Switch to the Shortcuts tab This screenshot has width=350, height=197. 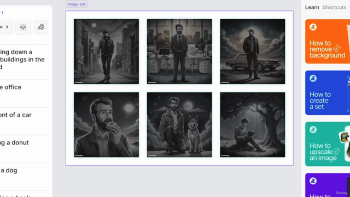[334, 7]
